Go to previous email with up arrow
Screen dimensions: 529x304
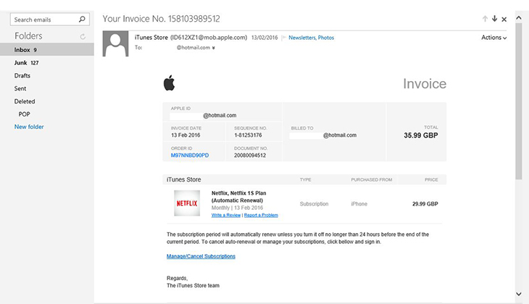[x=485, y=19]
